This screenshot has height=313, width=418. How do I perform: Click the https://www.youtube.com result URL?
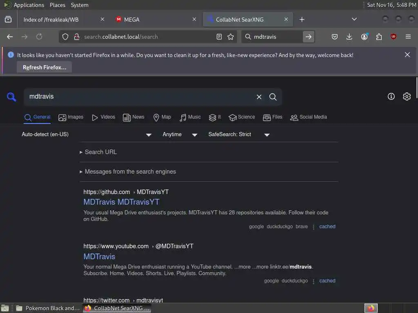click(x=138, y=246)
